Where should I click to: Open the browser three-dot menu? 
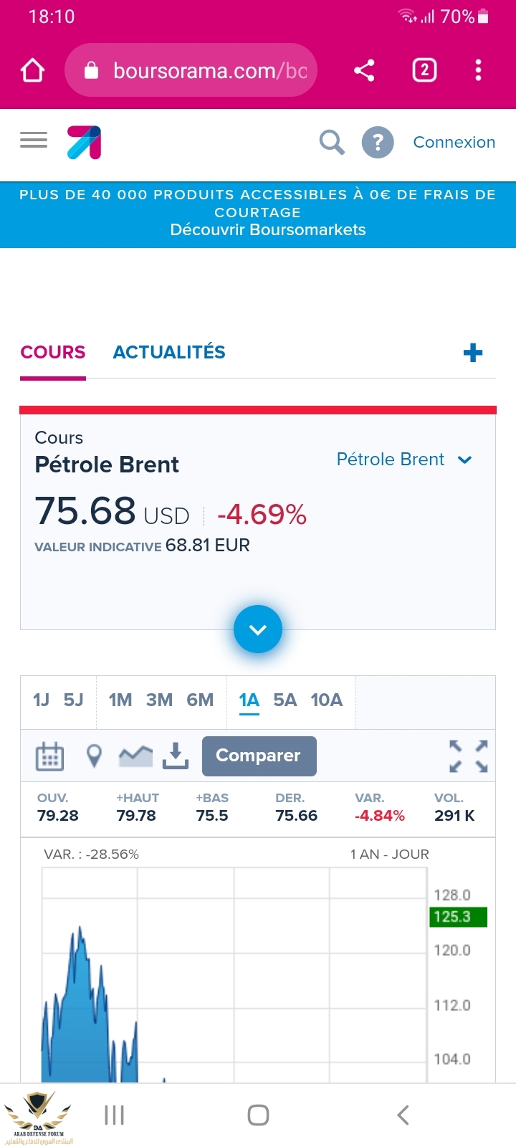click(478, 70)
